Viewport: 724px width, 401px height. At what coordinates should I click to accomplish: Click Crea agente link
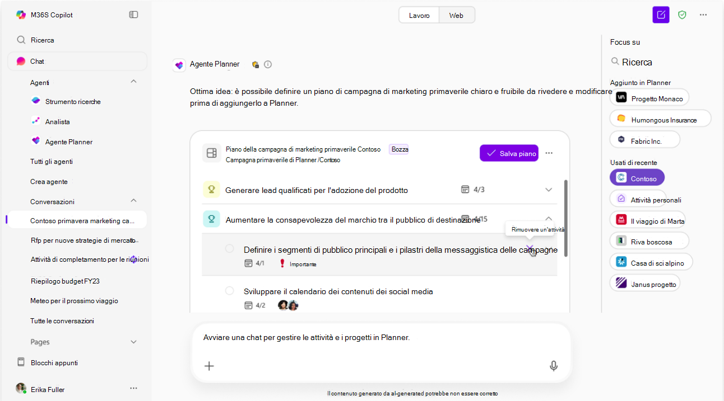click(x=49, y=181)
